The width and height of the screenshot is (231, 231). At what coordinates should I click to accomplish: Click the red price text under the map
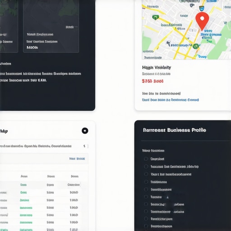point(152,81)
